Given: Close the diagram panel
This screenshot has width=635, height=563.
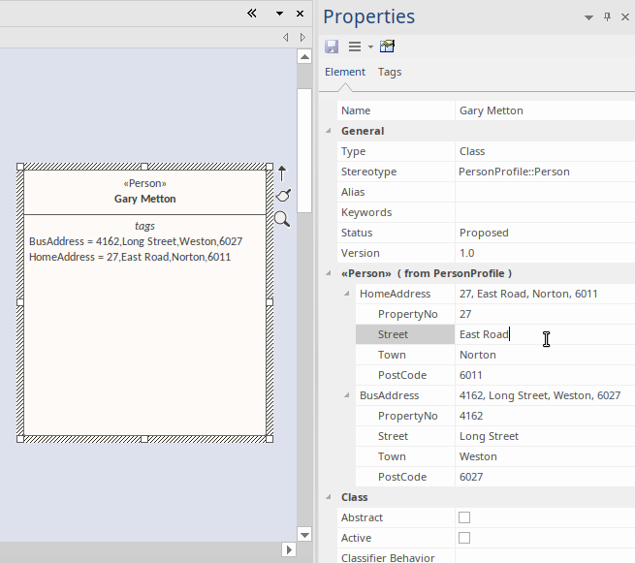Looking at the screenshot, I should coord(301,14).
